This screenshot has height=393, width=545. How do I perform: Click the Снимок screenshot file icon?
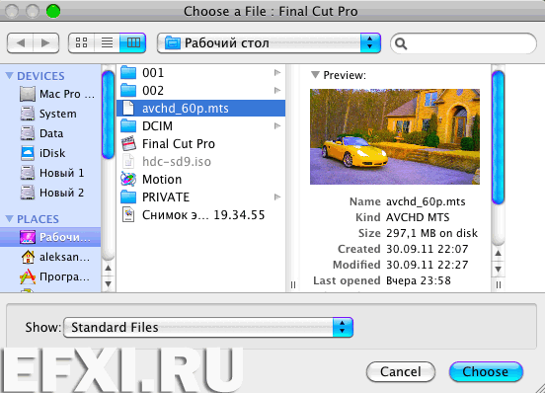click(128, 214)
